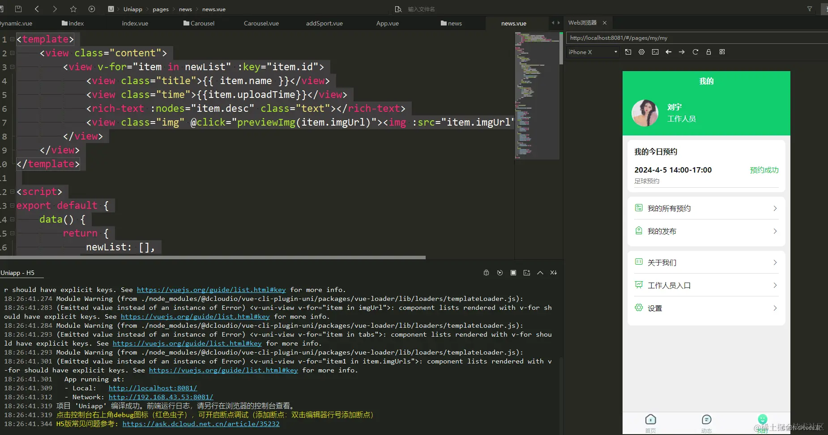Viewport: 828px width, 435px height.
Task: Click the project root icon in breadcrumb
Action: (111, 9)
